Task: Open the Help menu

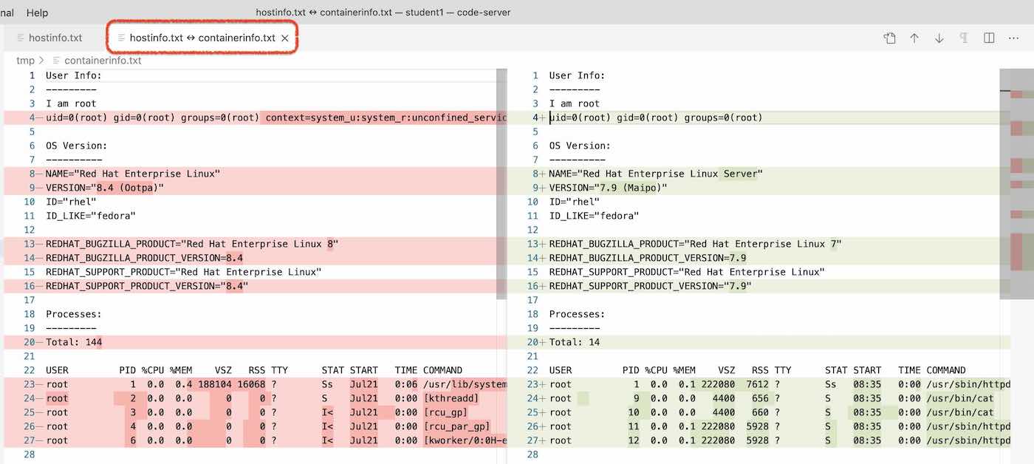Action: pos(37,13)
